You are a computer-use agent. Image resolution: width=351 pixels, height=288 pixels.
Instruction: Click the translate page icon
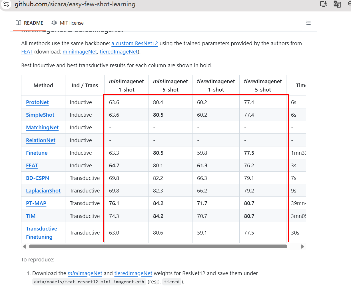tap(337, 4)
